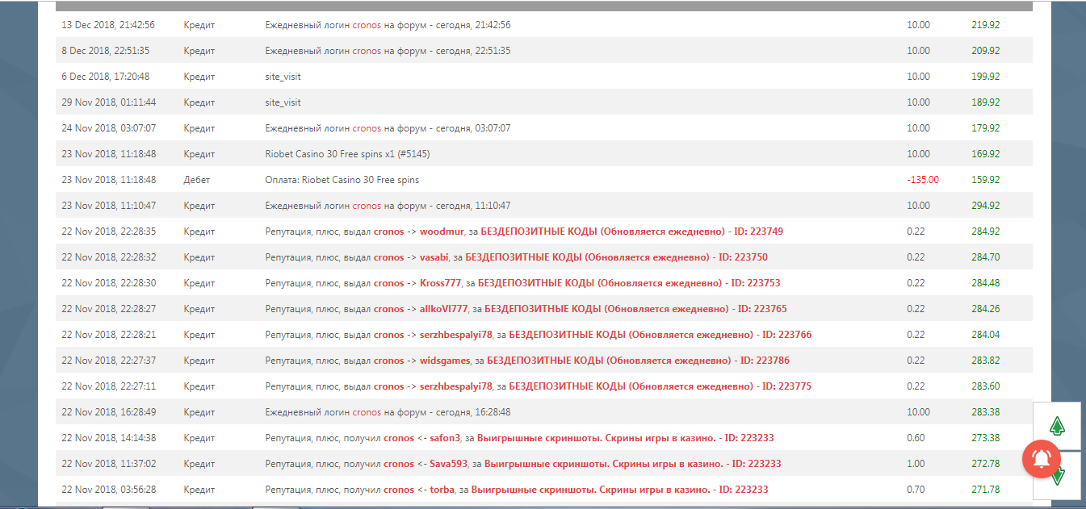Open safon3's profile link
The height and width of the screenshot is (509, 1086).
(444, 438)
